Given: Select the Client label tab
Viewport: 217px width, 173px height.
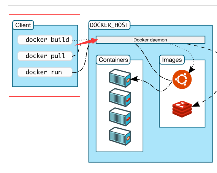Looking at the screenshot, I should point(23,25).
